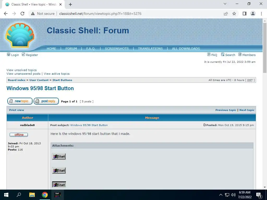Click the post reply button
The height and width of the screenshot is (200, 267).
point(46,101)
